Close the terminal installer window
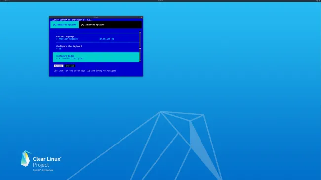 [142, 17]
